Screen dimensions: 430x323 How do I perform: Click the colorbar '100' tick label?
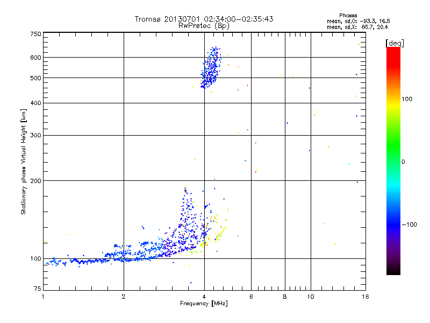click(407, 99)
